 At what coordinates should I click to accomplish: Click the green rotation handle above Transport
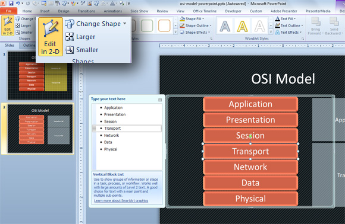tap(250, 136)
